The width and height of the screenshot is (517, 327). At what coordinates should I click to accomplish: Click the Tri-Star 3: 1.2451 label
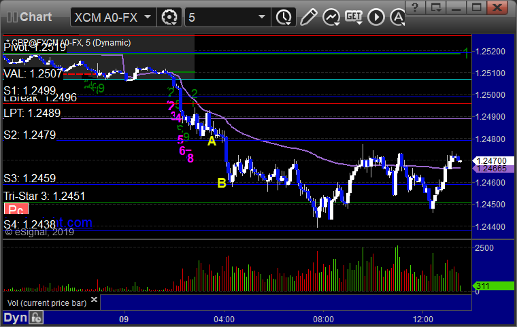(x=44, y=196)
